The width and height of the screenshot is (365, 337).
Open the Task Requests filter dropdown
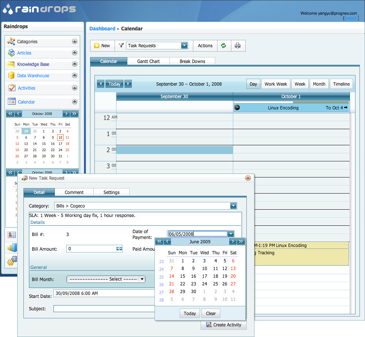185,46
